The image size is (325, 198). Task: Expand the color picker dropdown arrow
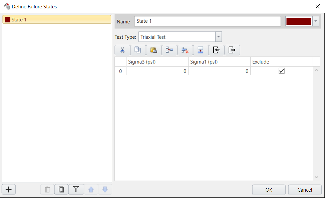pyautogui.click(x=315, y=21)
